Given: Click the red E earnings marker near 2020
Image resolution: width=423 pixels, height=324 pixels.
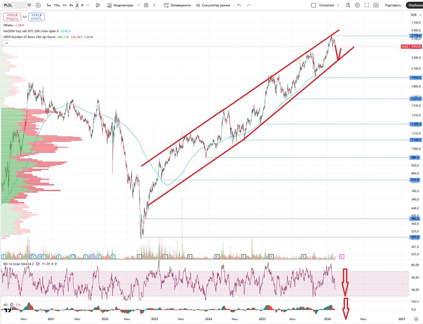Looking at the screenshot, I should click(19, 256).
